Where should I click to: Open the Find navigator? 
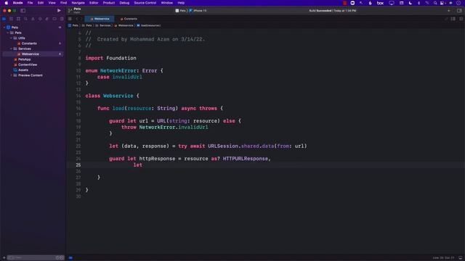pyautogui.click(x=25, y=19)
